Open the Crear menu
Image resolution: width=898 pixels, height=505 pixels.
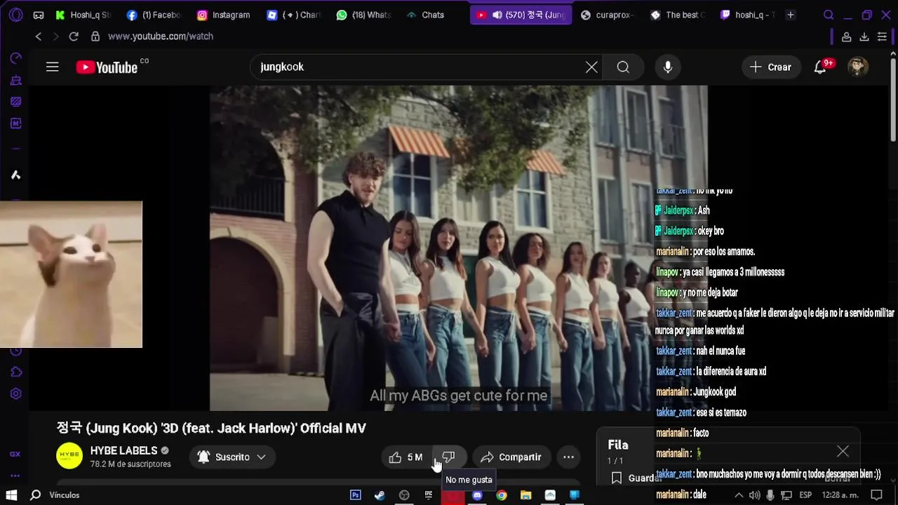[x=770, y=67]
